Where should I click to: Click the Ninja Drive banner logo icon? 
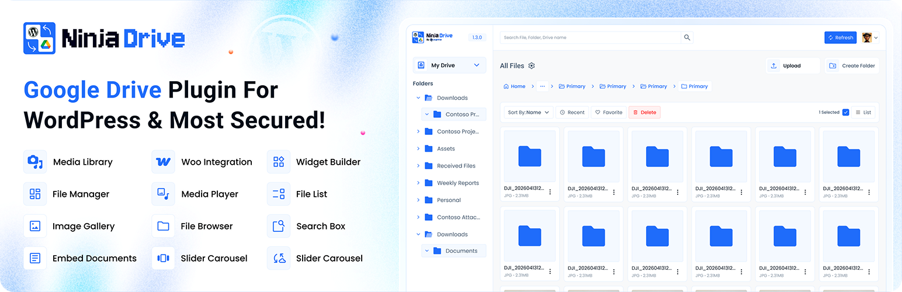click(x=39, y=39)
